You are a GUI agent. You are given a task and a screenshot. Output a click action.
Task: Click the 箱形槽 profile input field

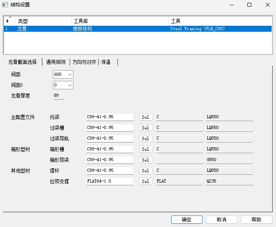110,149
